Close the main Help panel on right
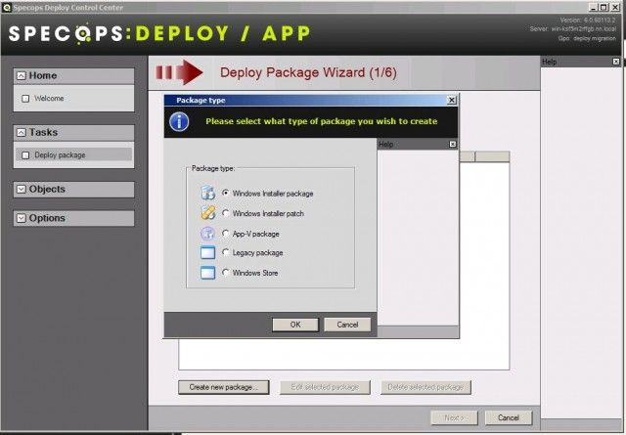 616,62
